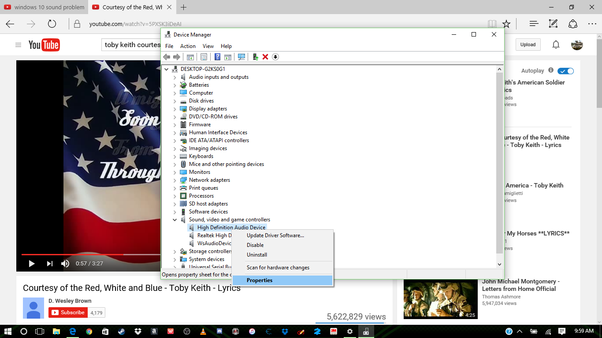Open Edge Reading view icon
The width and height of the screenshot is (602, 338).
492,24
